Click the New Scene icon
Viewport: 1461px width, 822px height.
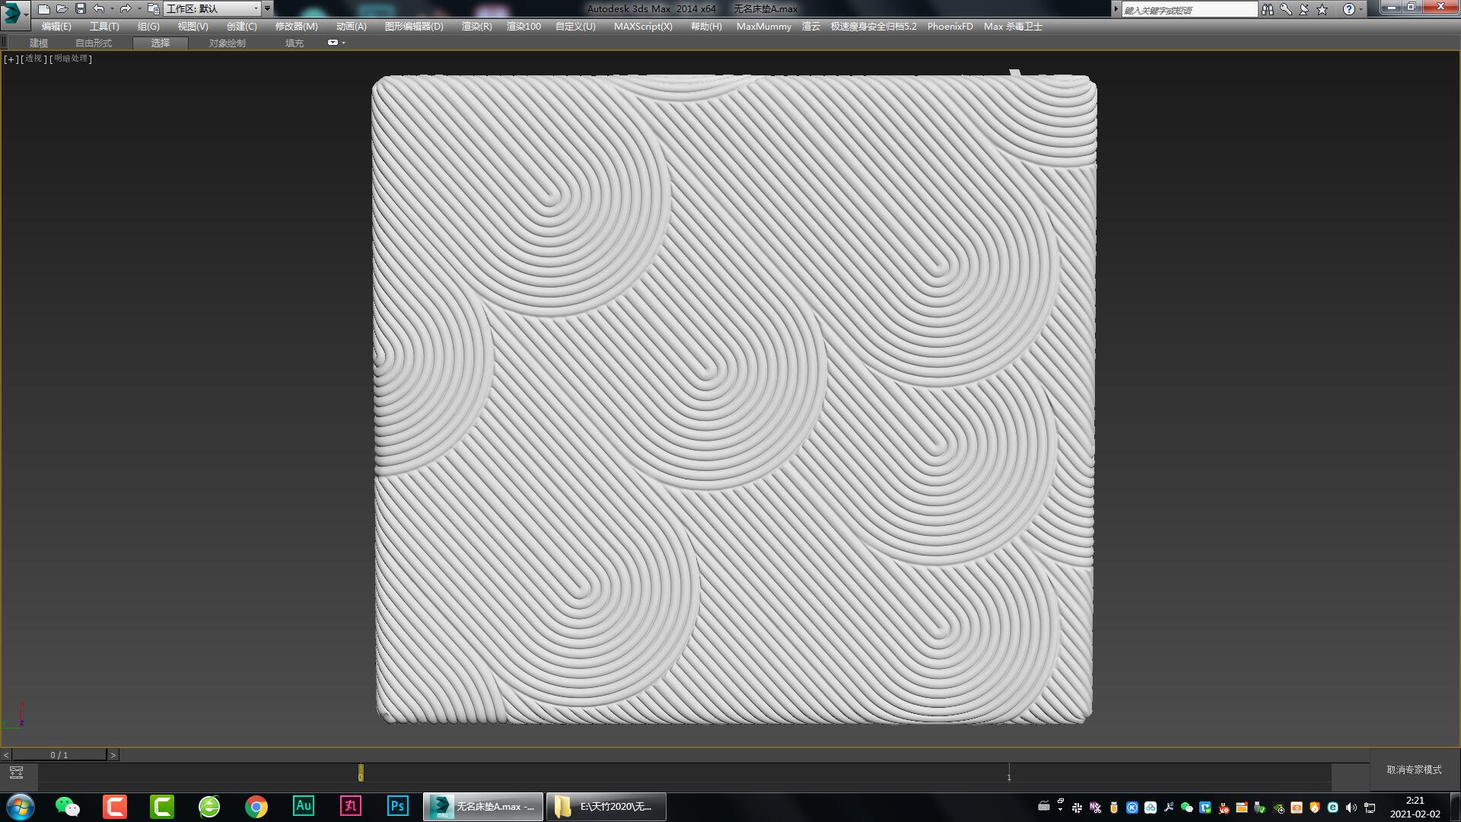(x=43, y=9)
